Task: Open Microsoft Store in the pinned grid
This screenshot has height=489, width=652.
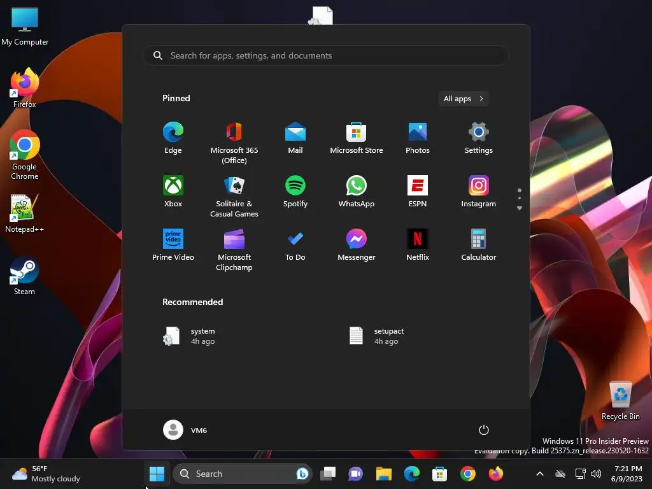Action: pyautogui.click(x=357, y=139)
